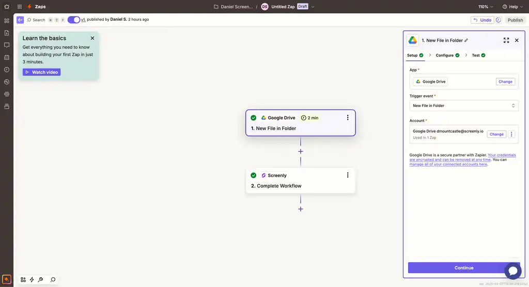Close the New File in Folder panel
The height and width of the screenshot is (287, 529).
click(517, 40)
